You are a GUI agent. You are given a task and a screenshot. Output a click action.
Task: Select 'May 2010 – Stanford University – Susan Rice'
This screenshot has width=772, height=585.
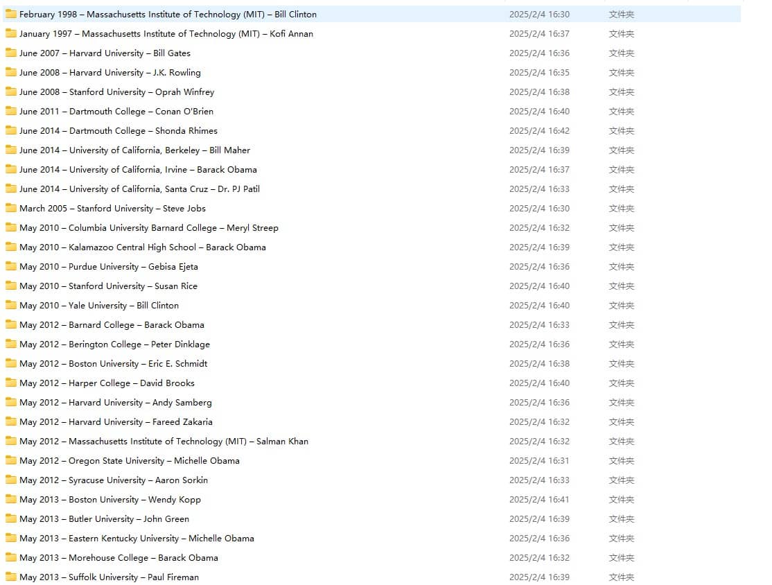[108, 286]
